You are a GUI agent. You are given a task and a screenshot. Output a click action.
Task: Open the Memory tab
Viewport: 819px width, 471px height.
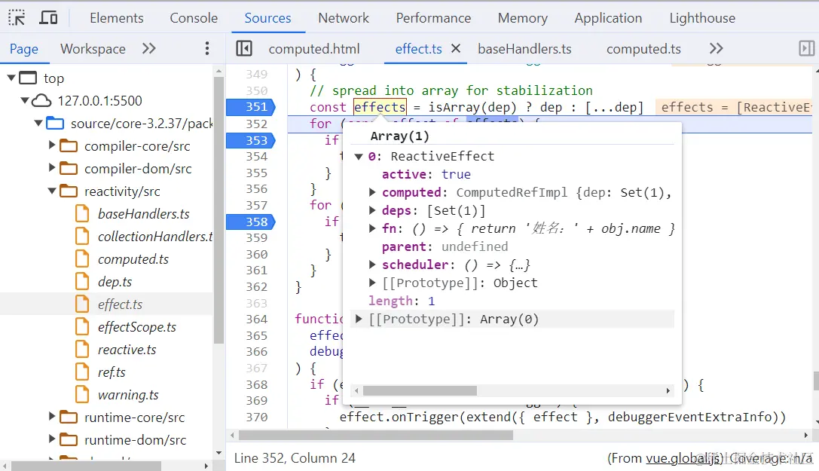(x=523, y=18)
